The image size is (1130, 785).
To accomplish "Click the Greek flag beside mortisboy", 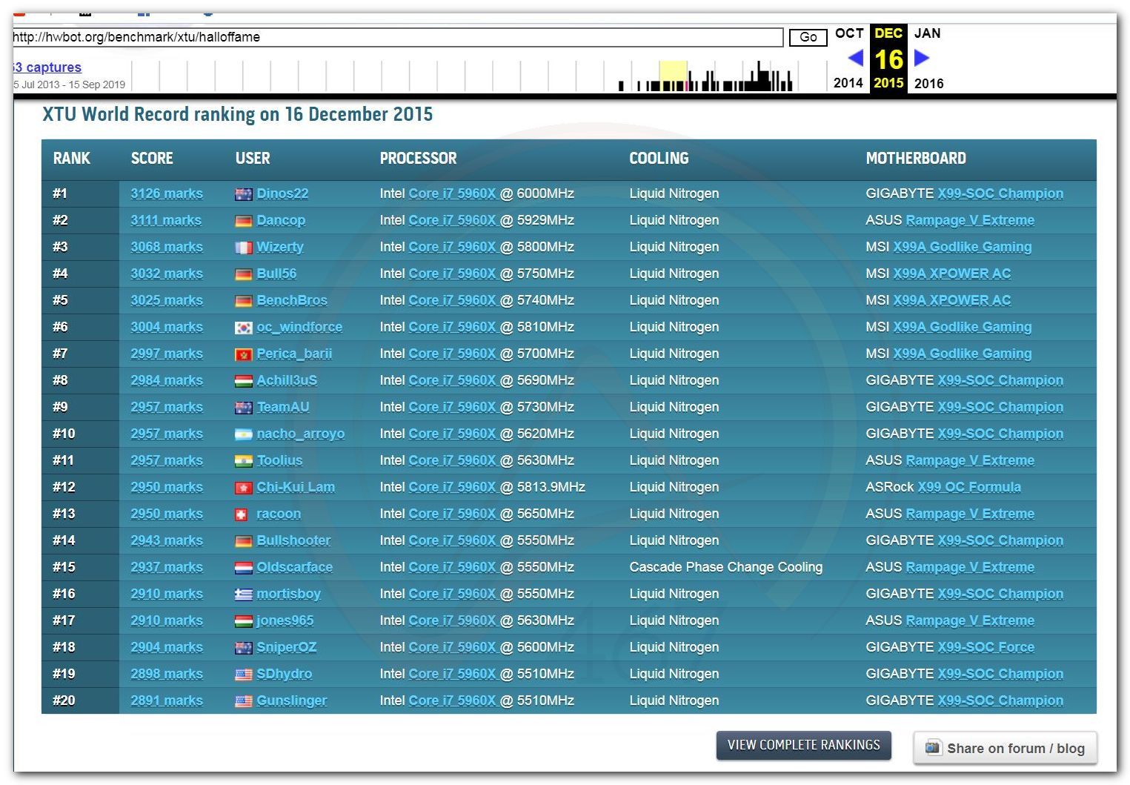I will (244, 594).
